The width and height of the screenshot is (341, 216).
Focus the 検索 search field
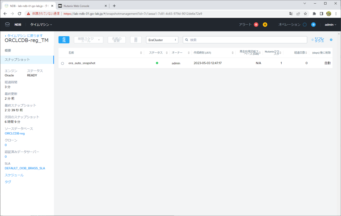(x=245, y=40)
